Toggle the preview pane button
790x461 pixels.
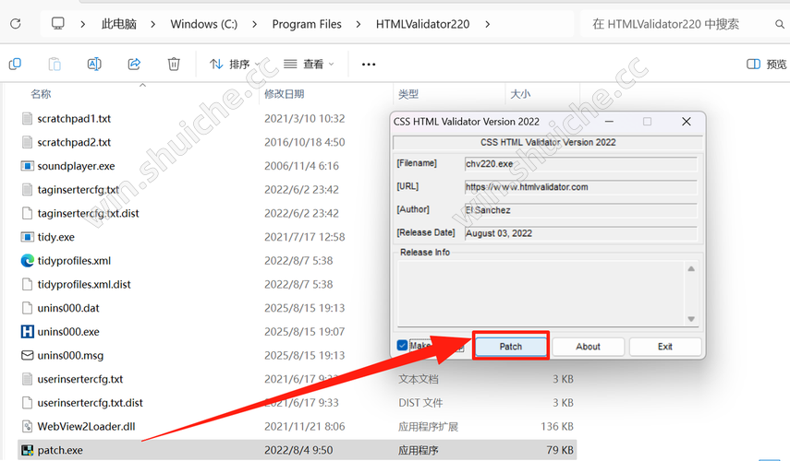(766, 64)
